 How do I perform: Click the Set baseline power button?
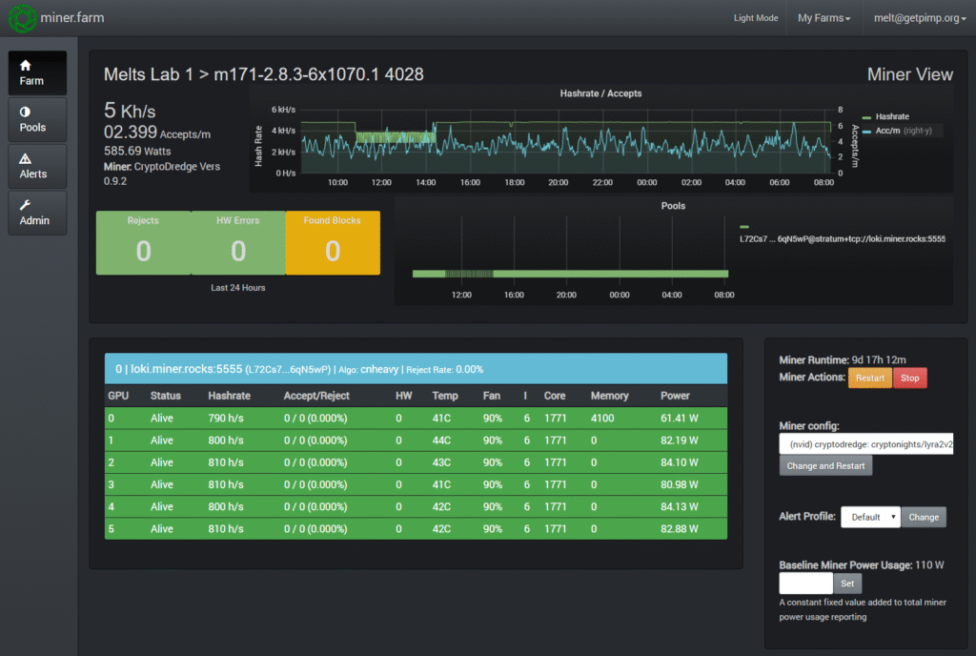click(x=847, y=583)
